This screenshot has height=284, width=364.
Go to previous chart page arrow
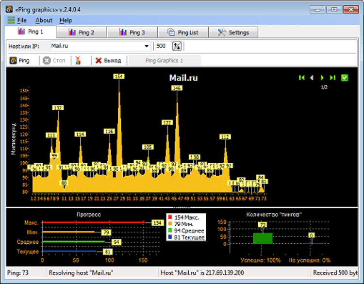point(312,78)
